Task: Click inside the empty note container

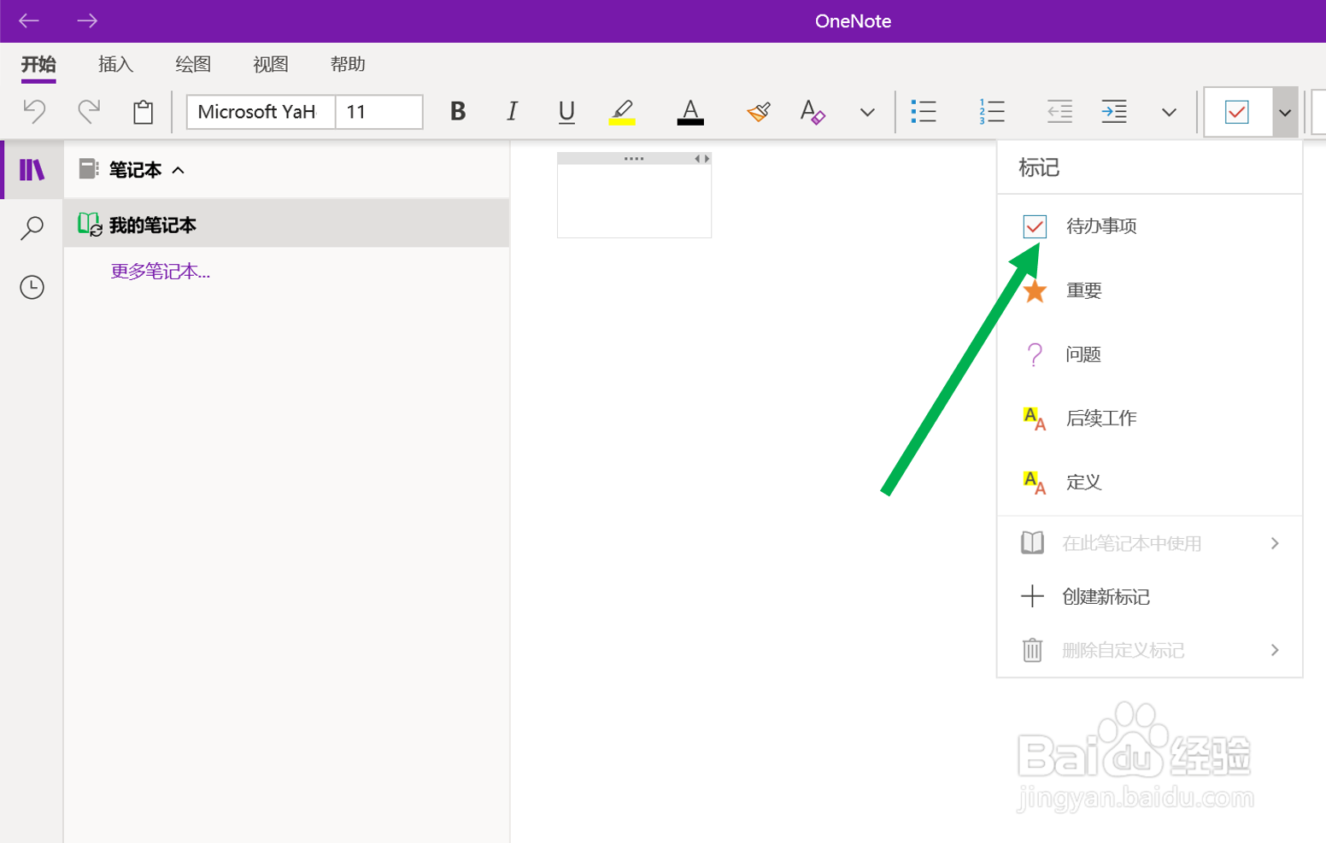Action: (634, 201)
